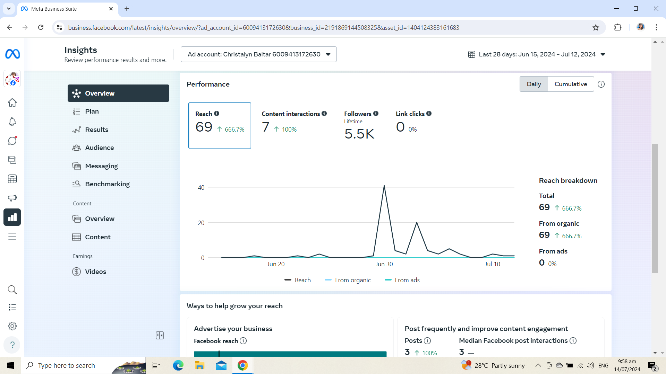Click the Content interactions info icon
This screenshot has width=666, height=374.
(x=324, y=114)
